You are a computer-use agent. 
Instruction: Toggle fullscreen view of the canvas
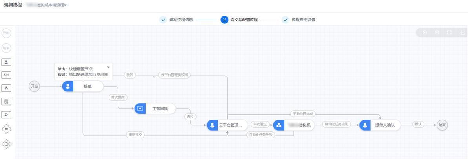(x=449, y=32)
